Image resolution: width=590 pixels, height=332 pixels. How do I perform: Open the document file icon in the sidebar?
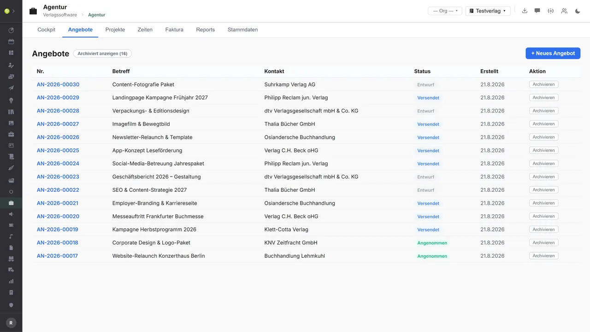tap(11, 248)
